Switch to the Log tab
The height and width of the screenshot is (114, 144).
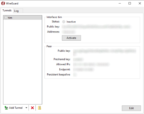click(x=18, y=11)
